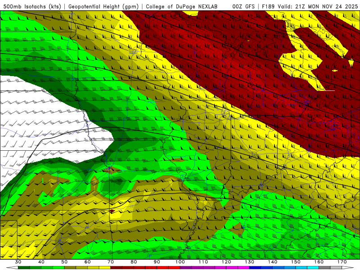Click the '170' colorbar scale label
This screenshot has height=270, width=360.
(x=342, y=262)
